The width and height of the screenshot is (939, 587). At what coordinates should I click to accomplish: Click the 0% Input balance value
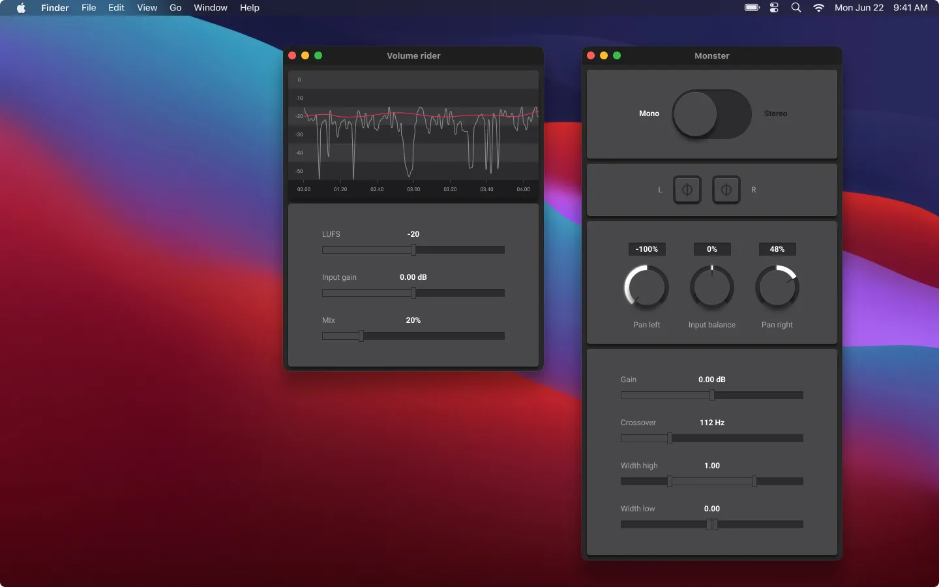click(x=713, y=249)
